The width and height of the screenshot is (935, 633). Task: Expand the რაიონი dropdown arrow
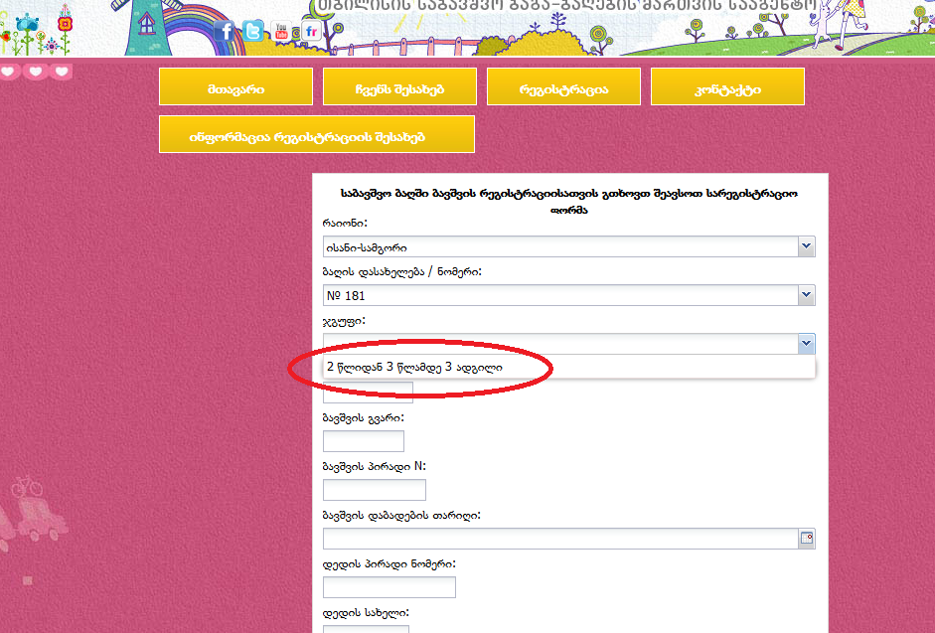coord(806,246)
